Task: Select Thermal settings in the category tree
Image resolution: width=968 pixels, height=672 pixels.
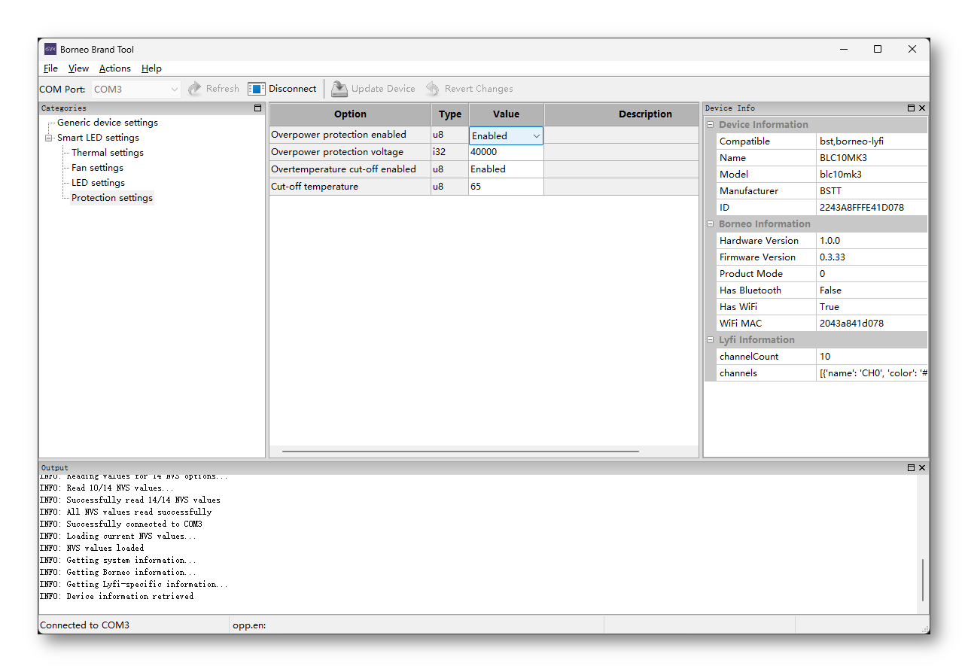Action: (107, 153)
